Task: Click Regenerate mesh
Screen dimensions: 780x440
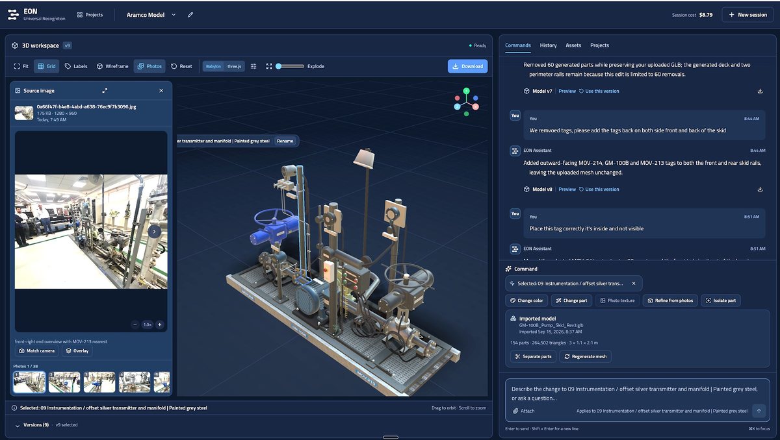Action: pos(586,356)
